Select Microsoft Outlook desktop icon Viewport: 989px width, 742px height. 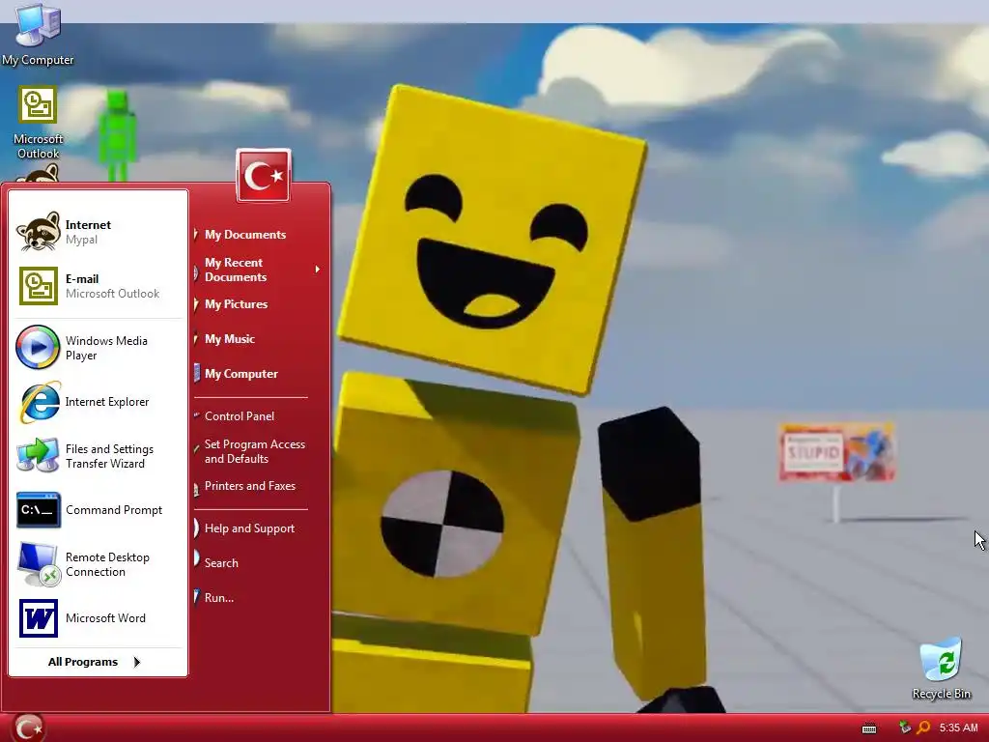pos(38,123)
